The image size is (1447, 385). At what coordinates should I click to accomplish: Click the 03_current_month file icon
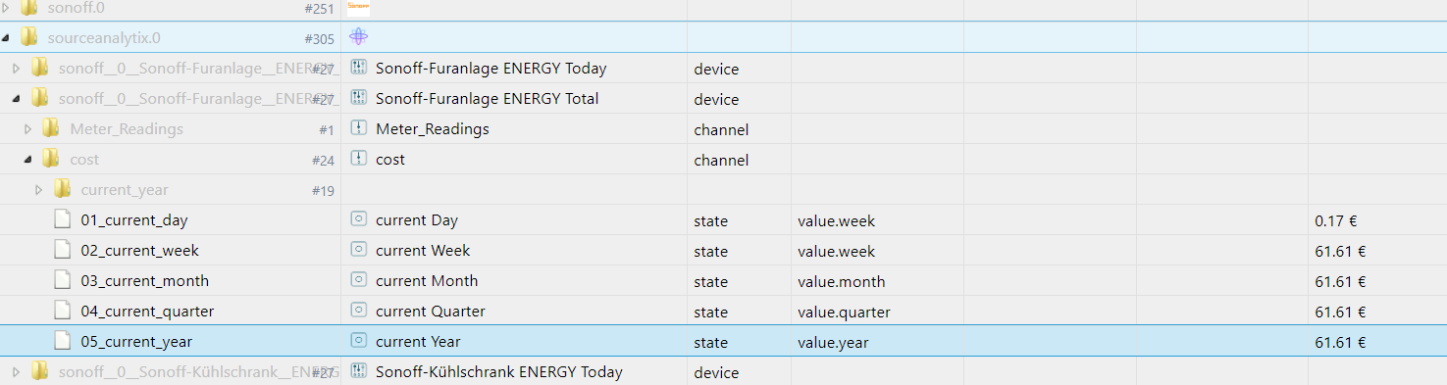62,280
